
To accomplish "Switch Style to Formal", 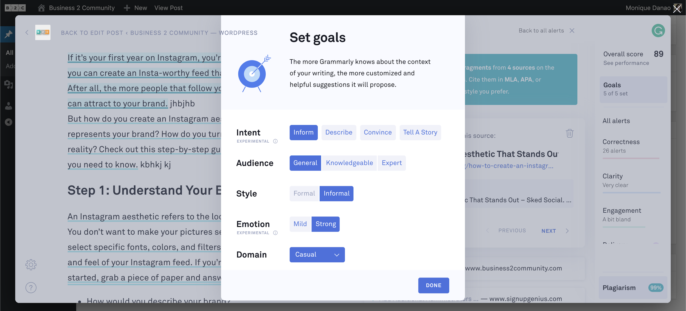I will [304, 193].
